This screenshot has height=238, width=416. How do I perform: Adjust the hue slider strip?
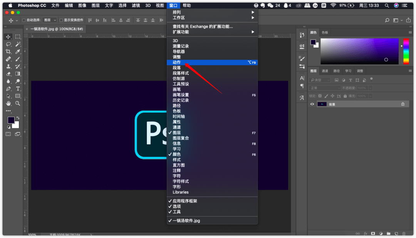(406, 51)
